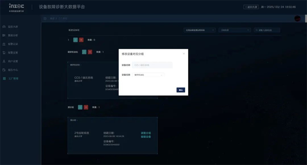Click the device info search input field
Image resolution: width=307 pixels, height=165 pixels.
tap(269, 30)
